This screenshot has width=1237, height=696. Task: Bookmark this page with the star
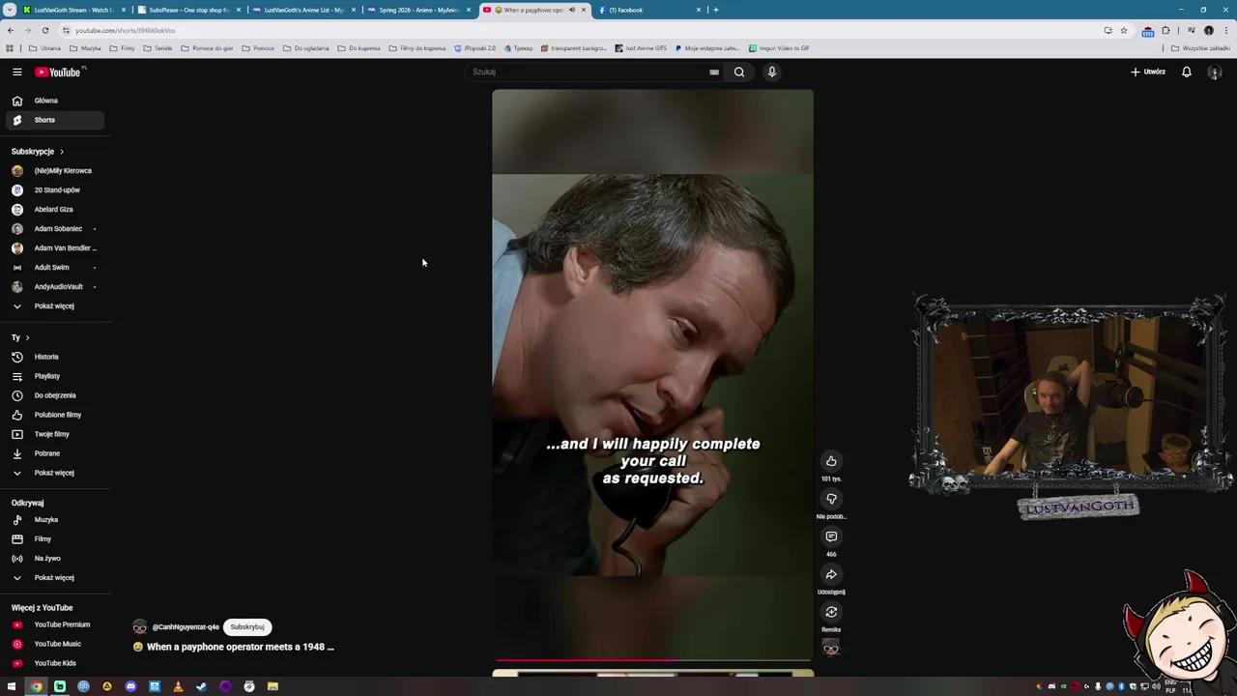tap(1123, 30)
